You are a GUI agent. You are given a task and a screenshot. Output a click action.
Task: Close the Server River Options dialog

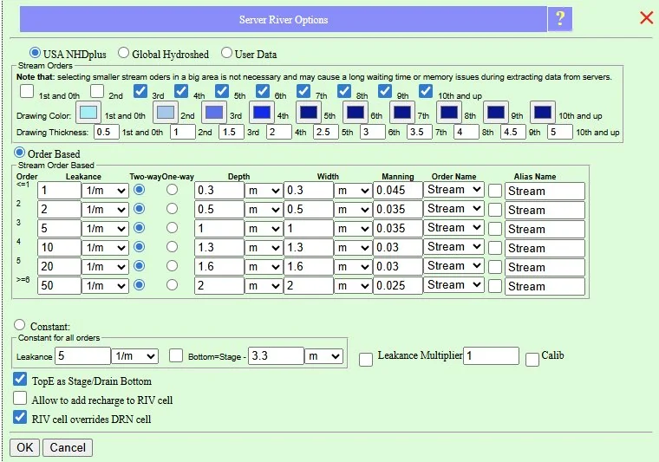646,17
